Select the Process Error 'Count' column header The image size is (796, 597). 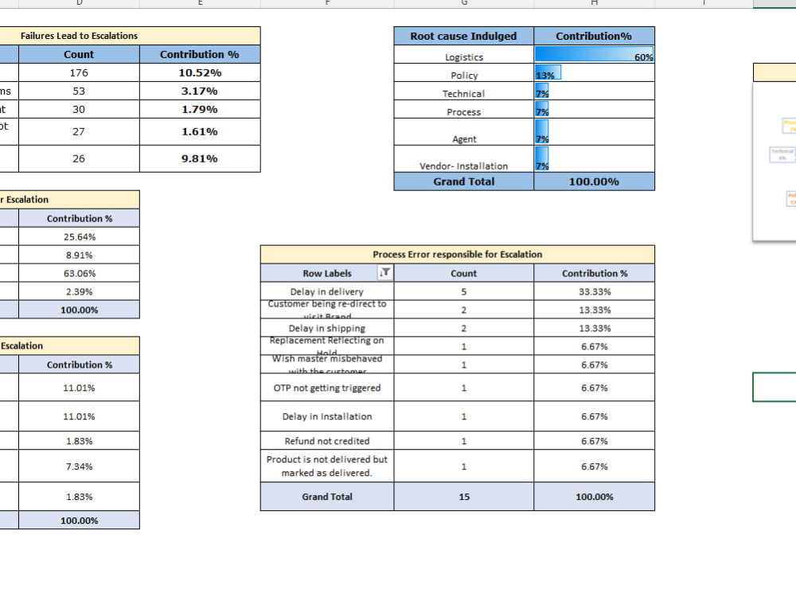click(x=463, y=273)
